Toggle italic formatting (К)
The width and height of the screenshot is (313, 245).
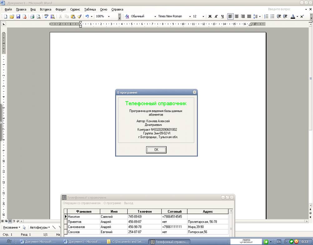[216, 17]
